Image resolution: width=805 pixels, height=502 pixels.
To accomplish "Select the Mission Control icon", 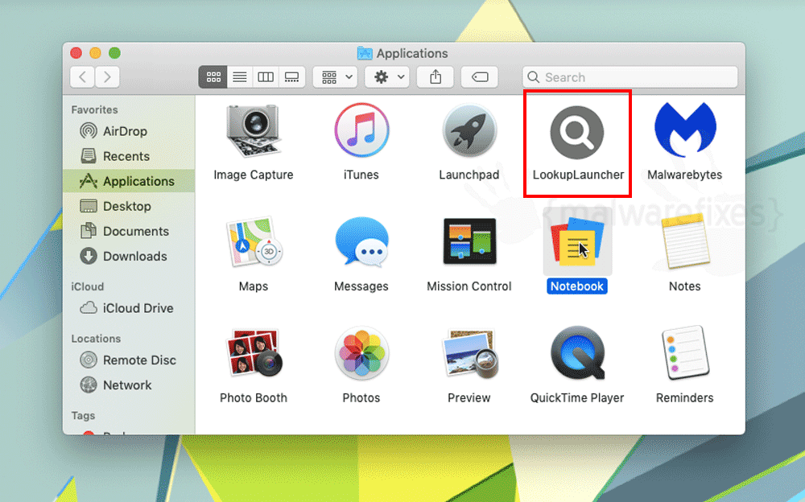I will tap(469, 241).
